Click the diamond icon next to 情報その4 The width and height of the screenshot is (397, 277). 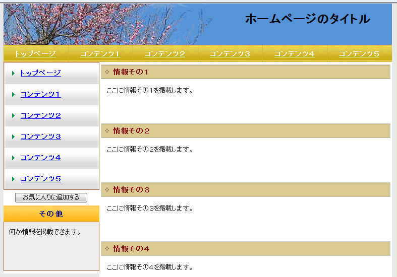point(107,249)
